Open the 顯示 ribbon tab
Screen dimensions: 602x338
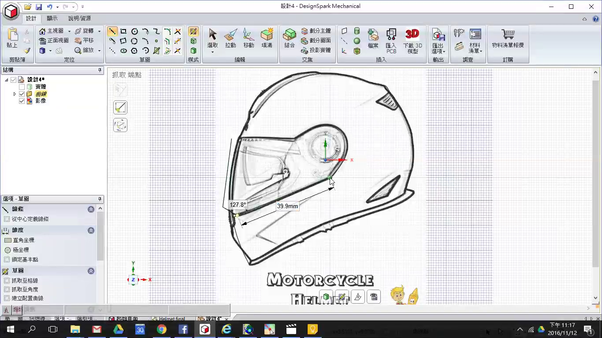click(52, 18)
